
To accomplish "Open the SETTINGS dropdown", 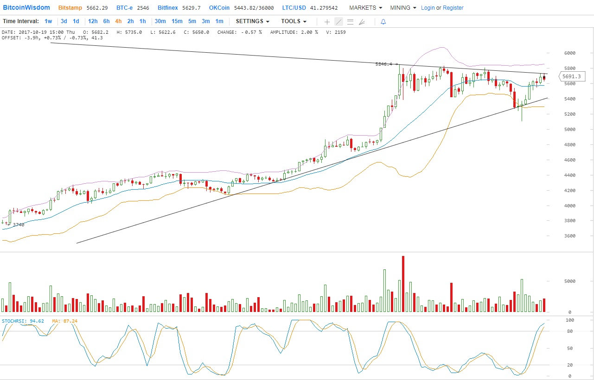I will pyautogui.click(x=252, y=21).
